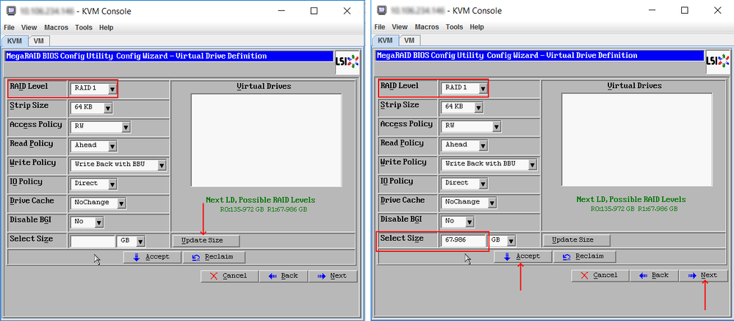734x321 pixels.
Task: Open Read Policy dropdown in right window
Action: coord(464,145)
